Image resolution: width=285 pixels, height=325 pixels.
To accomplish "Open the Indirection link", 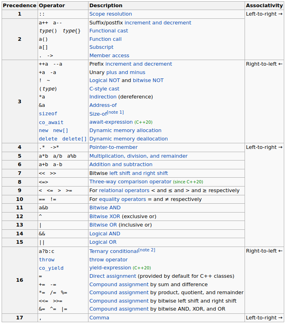I will 103,97.
